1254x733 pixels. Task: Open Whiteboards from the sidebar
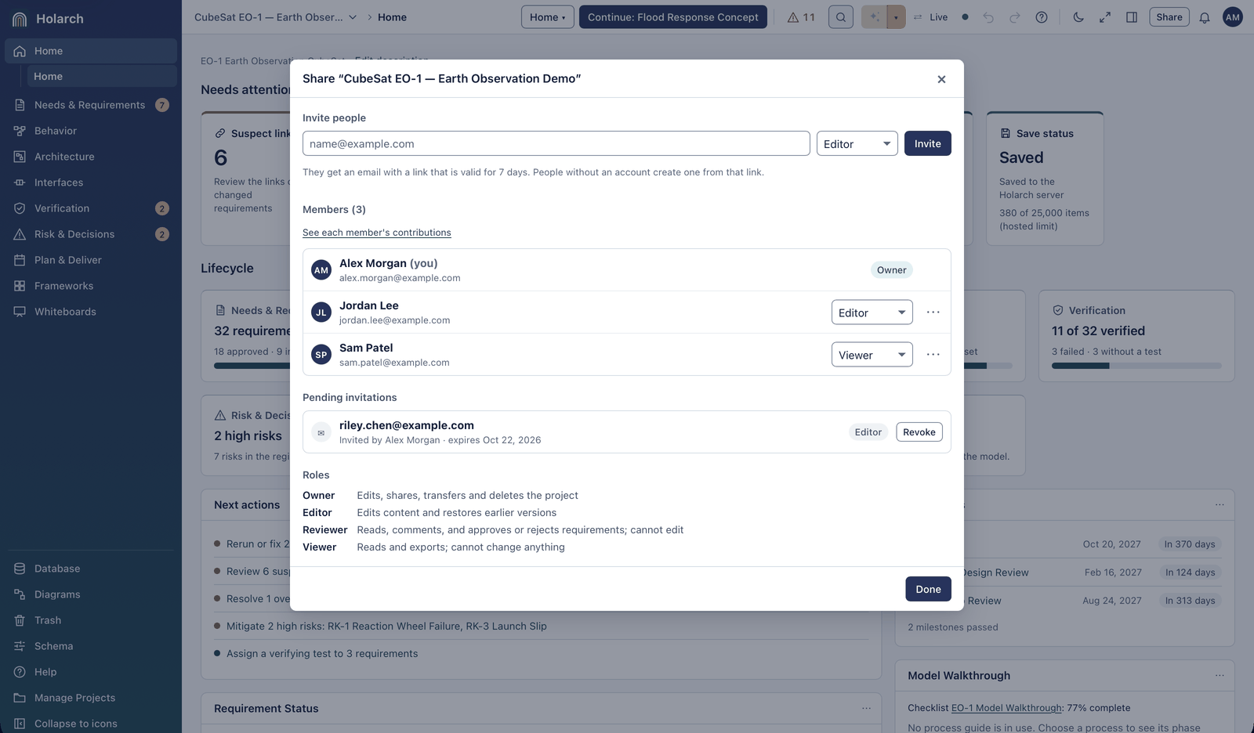tap(91, 312)
